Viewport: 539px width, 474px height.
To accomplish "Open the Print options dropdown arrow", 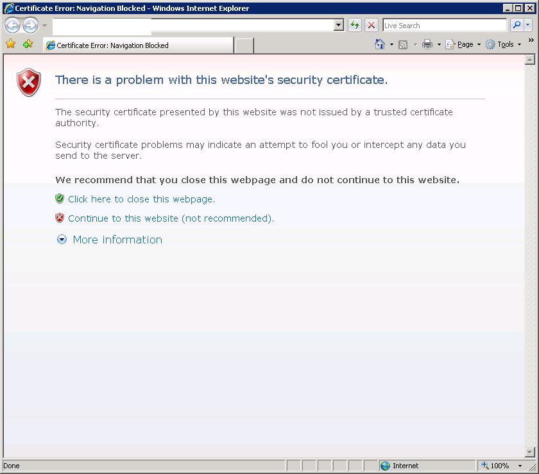I will tap(438, 44).
